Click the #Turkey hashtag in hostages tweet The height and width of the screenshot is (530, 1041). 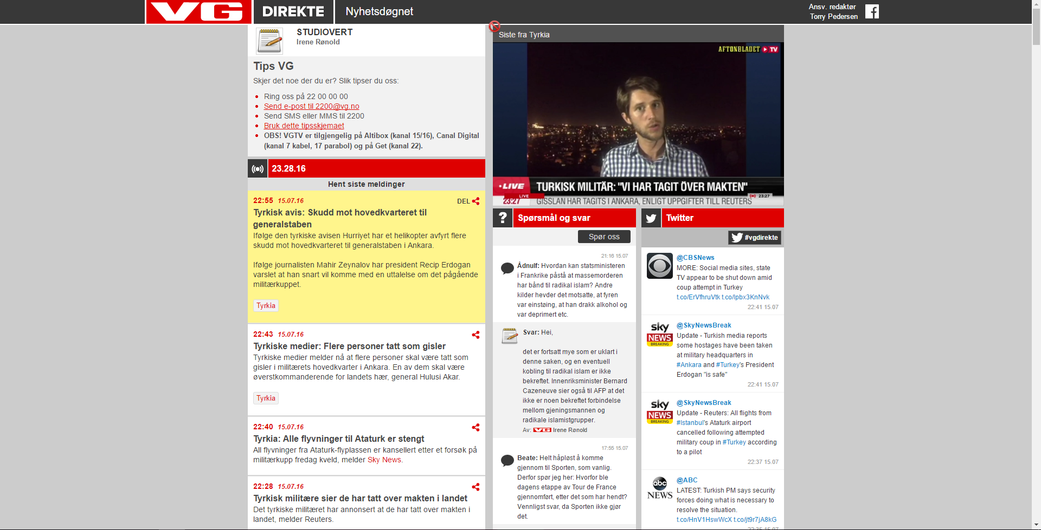(728, 365)
